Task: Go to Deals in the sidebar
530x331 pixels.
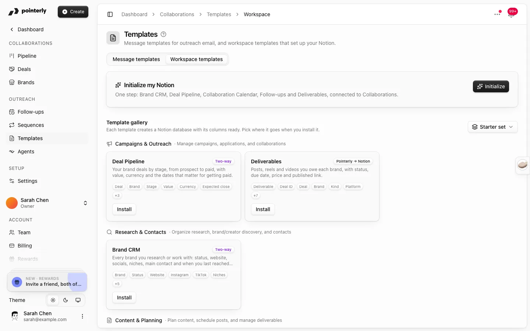Action: tap(47, 69)
